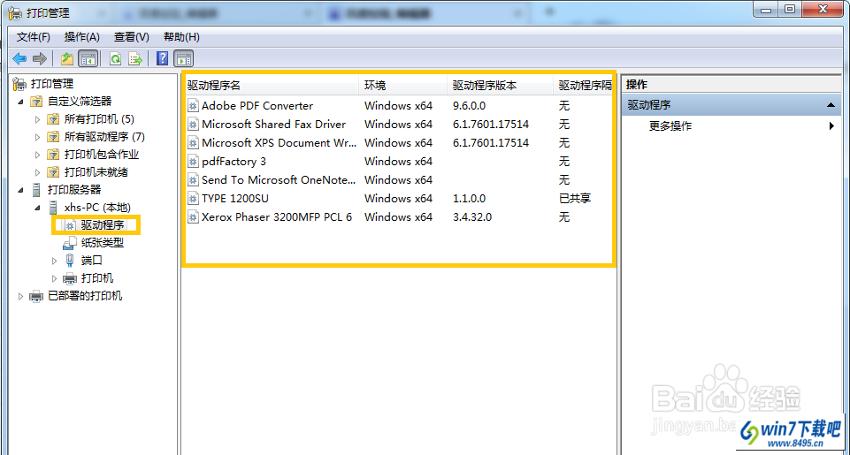
Task: Expand the 打印机未就绪 node arrow
Action: coord(37,173)
